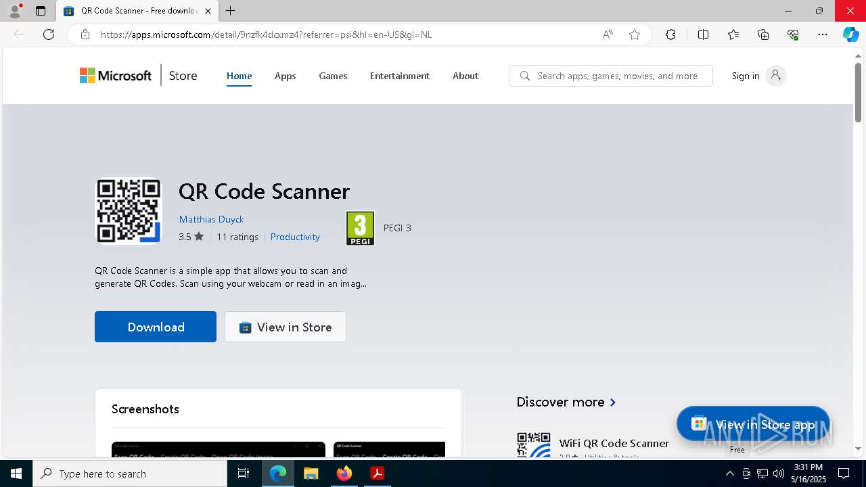Click the Edge profile avatar icon

(x=14, y=11)
